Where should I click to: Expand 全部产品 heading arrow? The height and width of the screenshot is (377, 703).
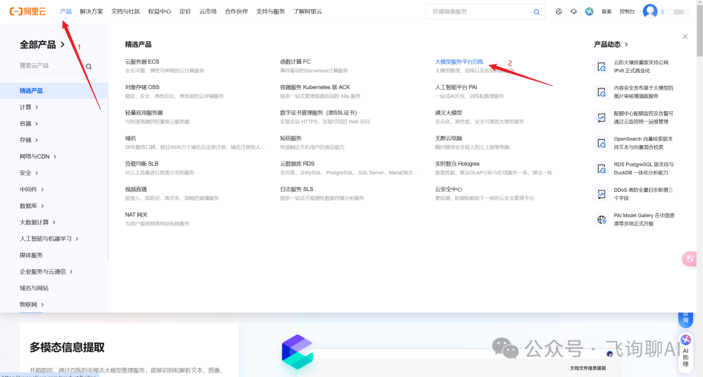point(62,44)
